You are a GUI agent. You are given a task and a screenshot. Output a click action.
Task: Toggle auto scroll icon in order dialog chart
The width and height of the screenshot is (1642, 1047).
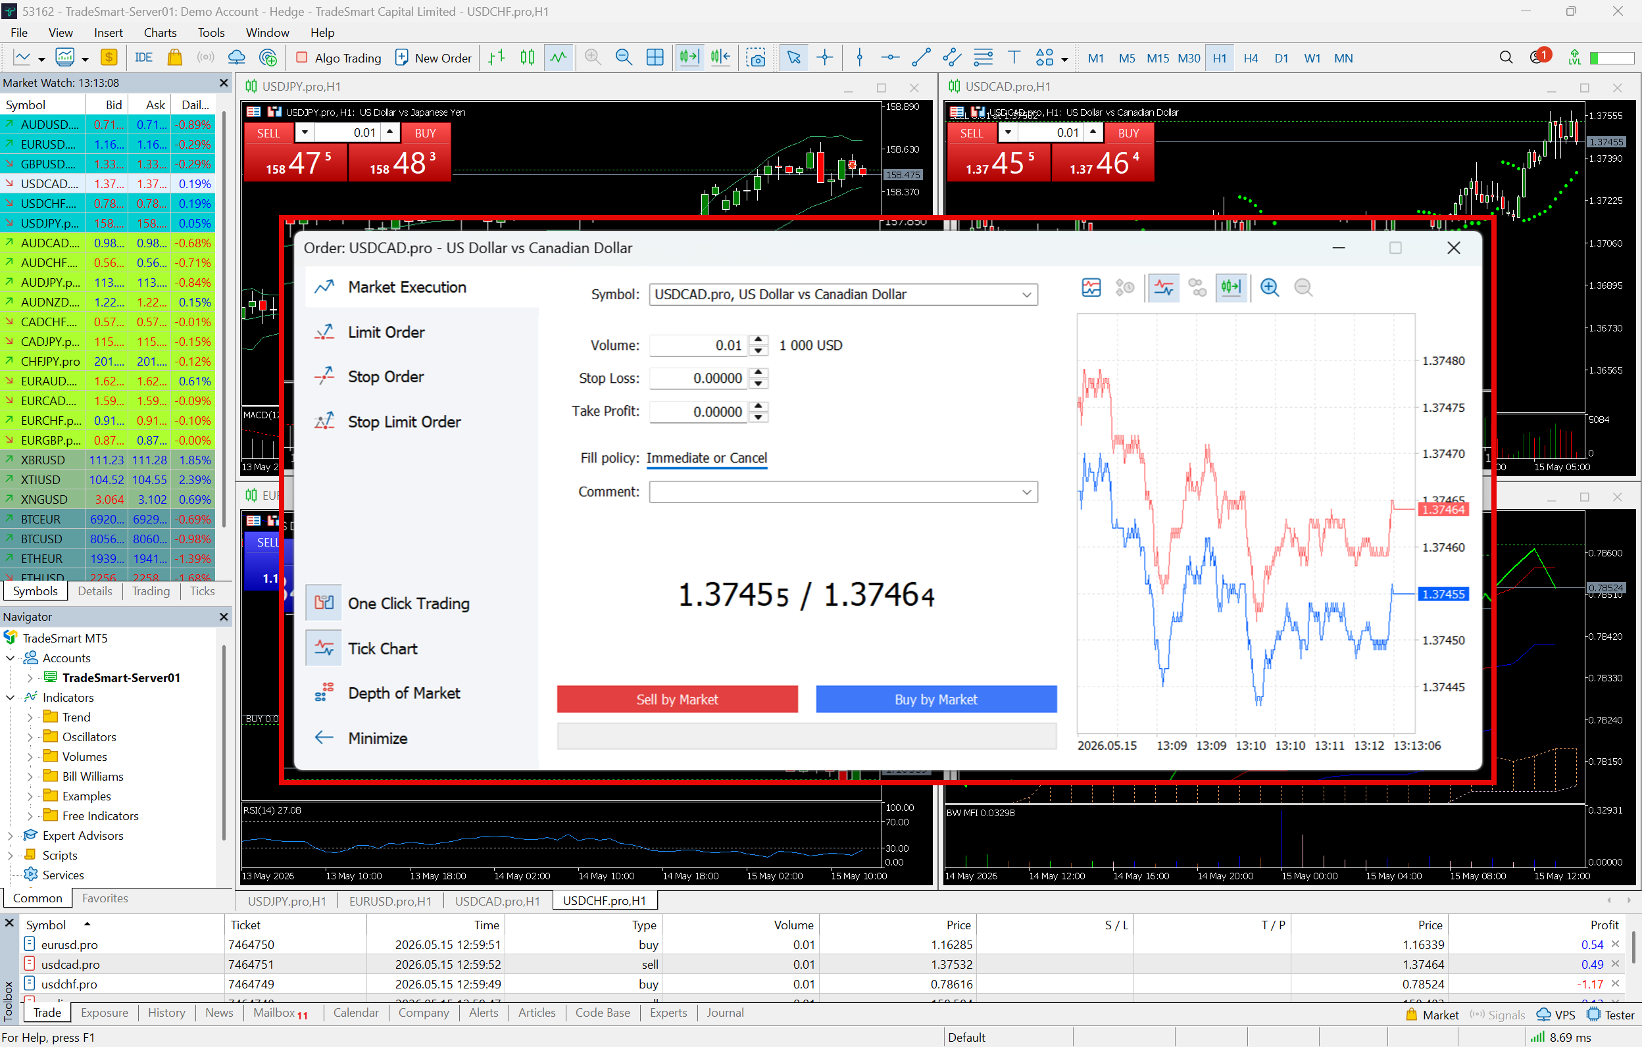[1231, 287]
